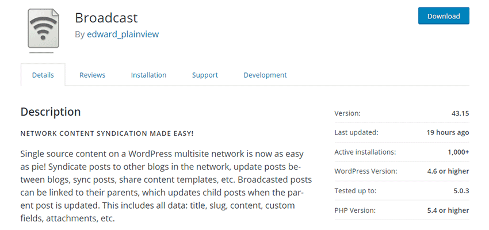Screen dimensions: 489x230
Task: Click the Broadcast plugin wifi icon
Action: click(43, 30)
